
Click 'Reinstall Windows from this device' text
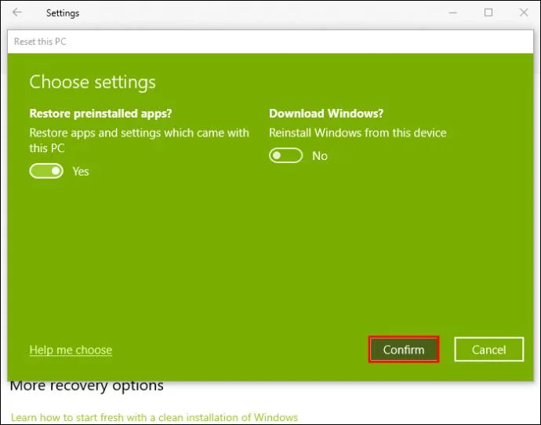coord(358,133)
